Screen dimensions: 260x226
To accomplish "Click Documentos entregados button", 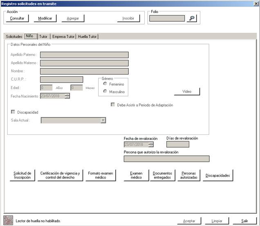I will pyautogui.click(x=163, y=175).
